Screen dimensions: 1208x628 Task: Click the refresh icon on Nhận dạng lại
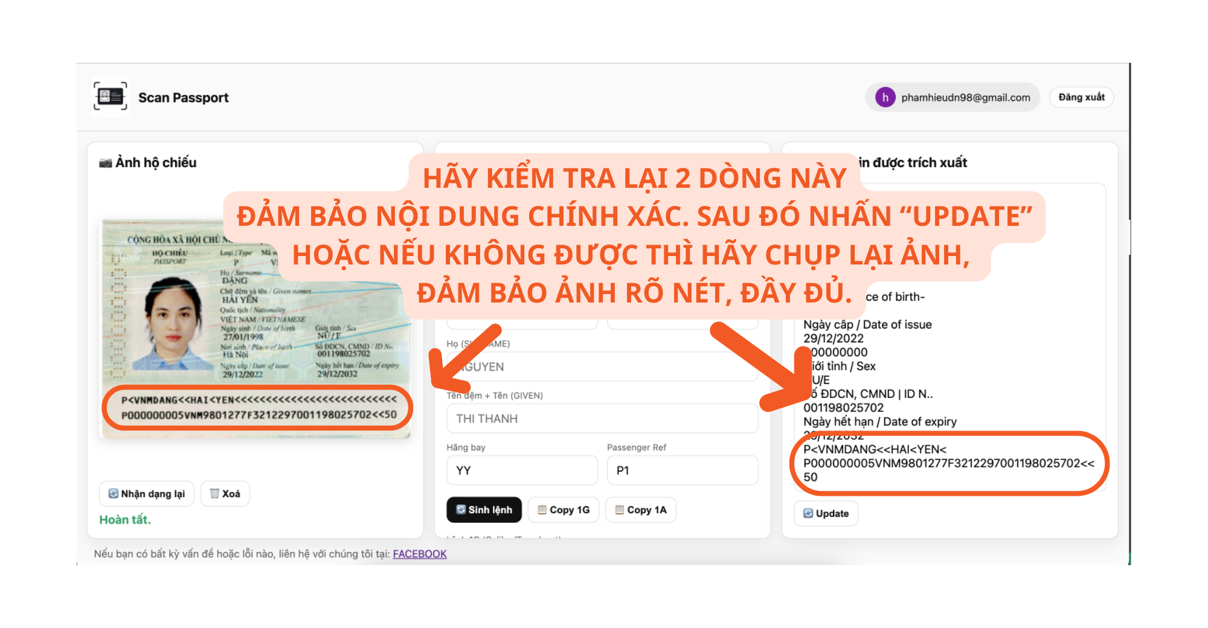coord(112,494)
